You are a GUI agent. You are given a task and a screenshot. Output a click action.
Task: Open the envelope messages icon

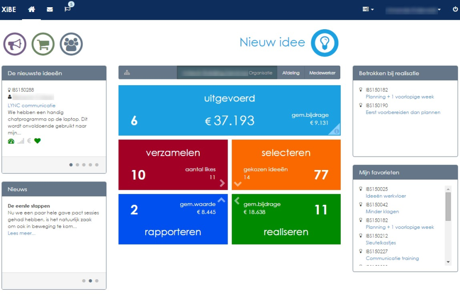coord(49,9)
